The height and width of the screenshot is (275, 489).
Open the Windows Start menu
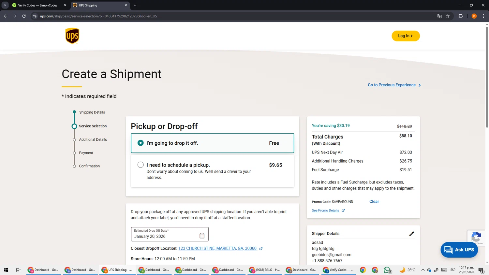pyautogui.click(x=6, y=270)
